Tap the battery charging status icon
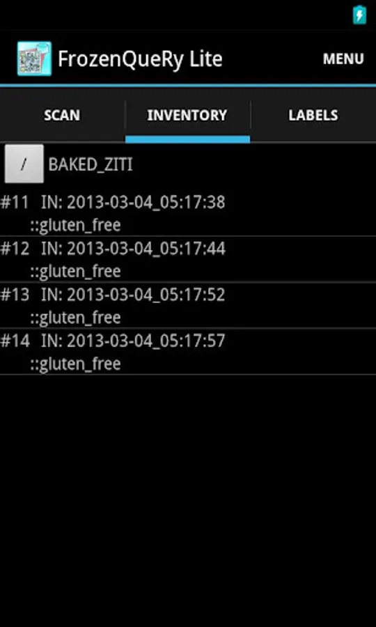376x627 pixels. (359, 15)
